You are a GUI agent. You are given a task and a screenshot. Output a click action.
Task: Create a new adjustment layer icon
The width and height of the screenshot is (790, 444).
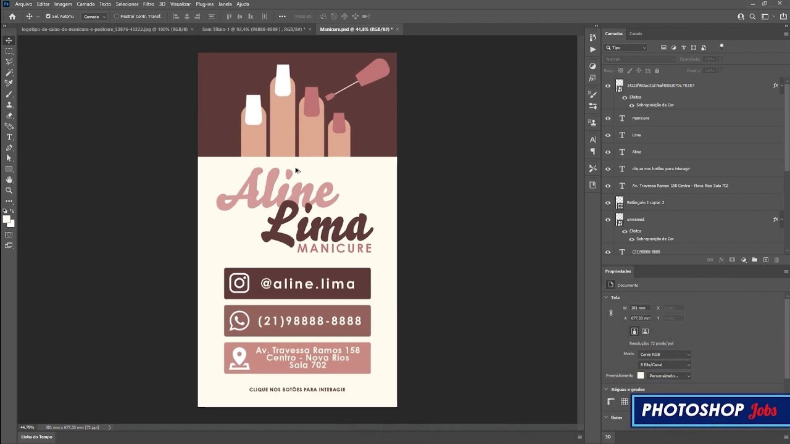[743, 260]
